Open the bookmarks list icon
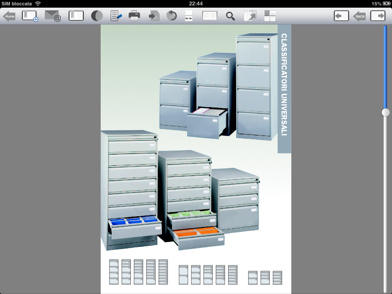 pos(76,16)
